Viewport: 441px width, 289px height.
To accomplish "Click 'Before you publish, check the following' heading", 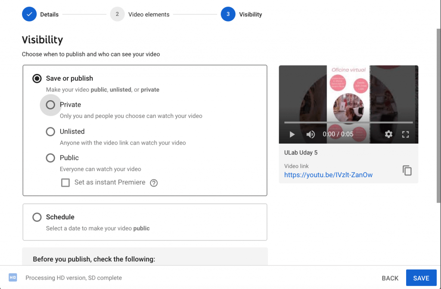I will point(94,259).
